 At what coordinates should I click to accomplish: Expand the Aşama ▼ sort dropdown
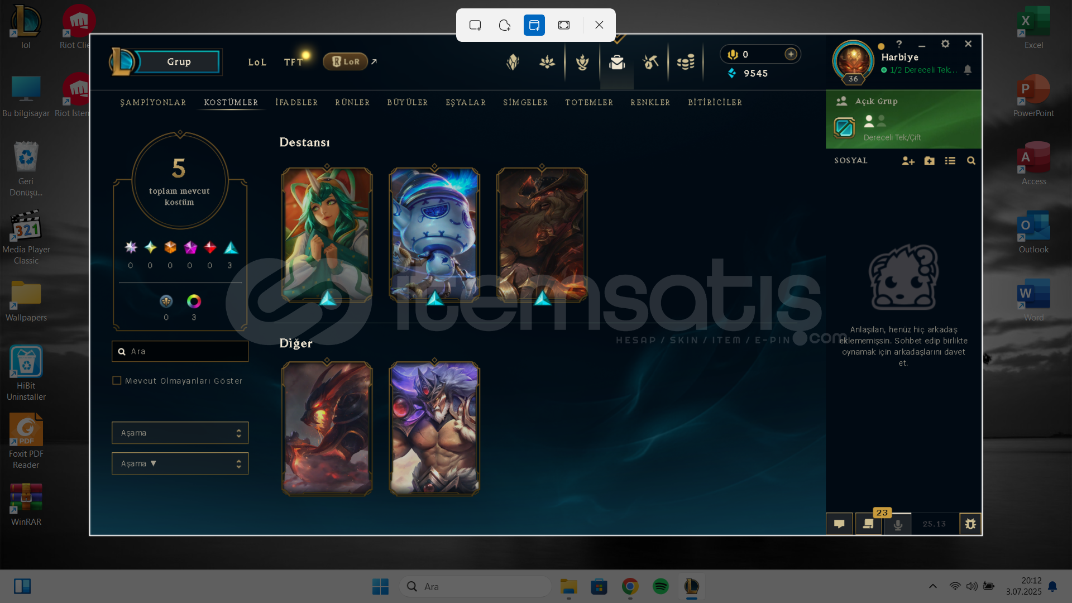[x=180, y=463]
